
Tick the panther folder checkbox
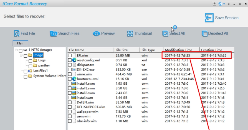click(30, 66)
